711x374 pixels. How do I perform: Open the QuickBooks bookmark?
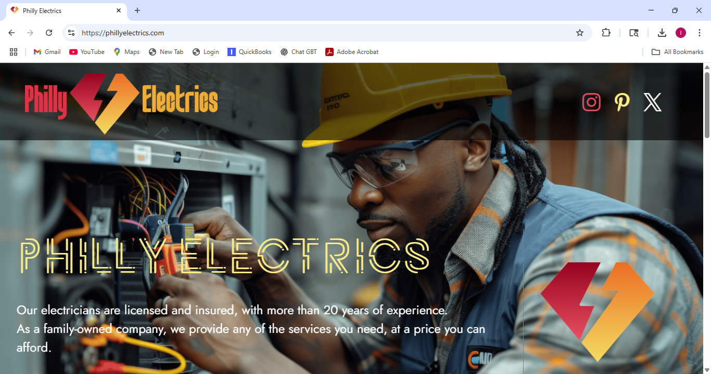249,52
